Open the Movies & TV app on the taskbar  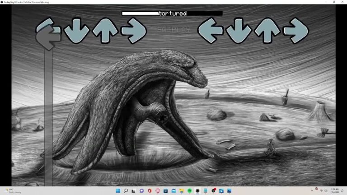pos(221,190)
